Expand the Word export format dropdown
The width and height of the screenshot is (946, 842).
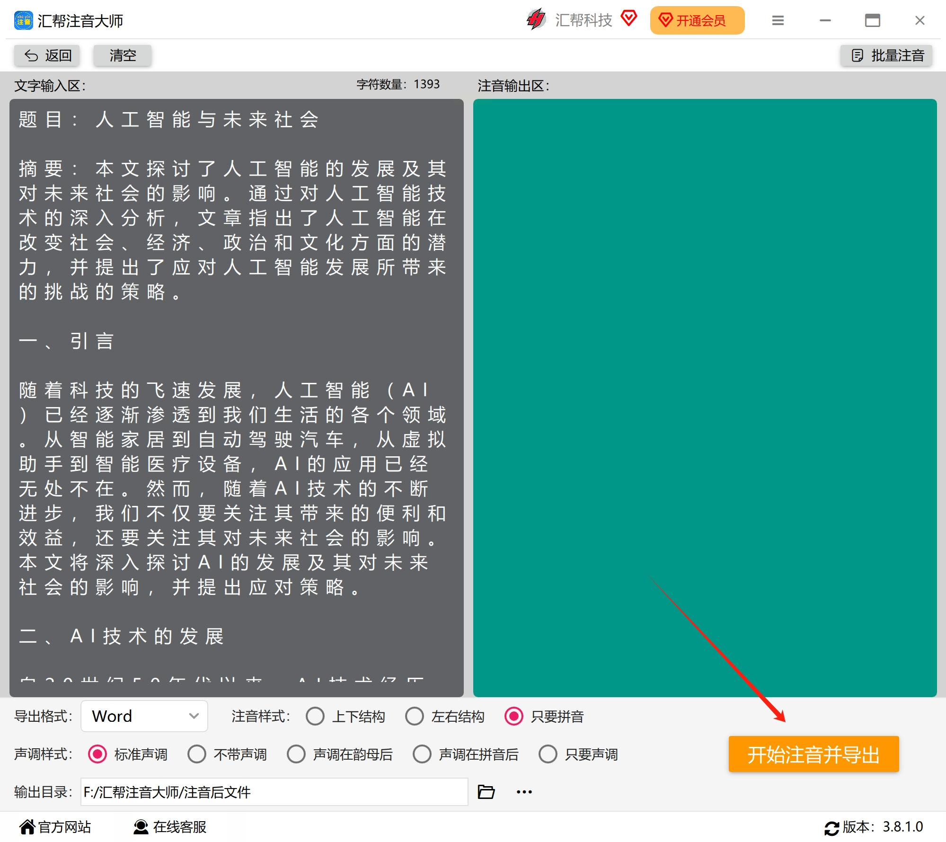(144, 716)
